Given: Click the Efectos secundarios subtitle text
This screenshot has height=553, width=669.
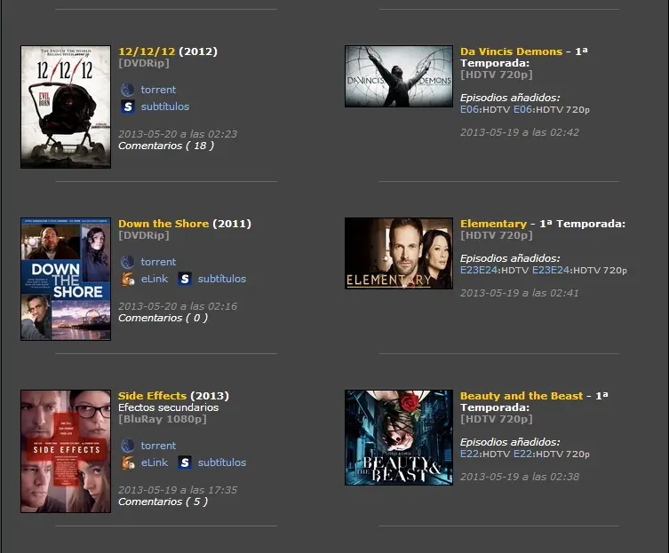Looking at the screenshot, I should coord(169,407).
